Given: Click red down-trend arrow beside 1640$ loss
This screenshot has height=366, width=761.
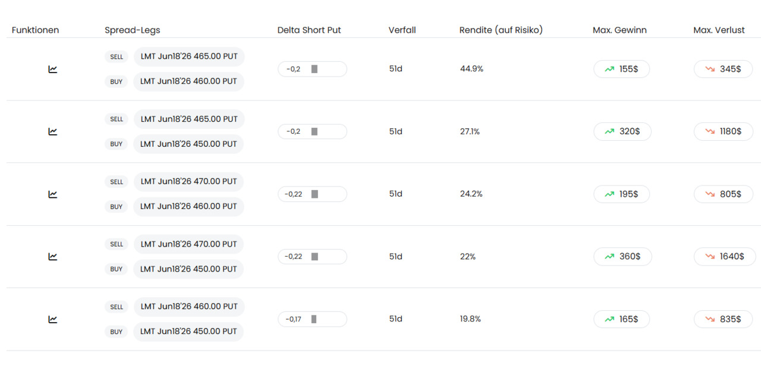Looking at the screenshot, I should 710,257.
